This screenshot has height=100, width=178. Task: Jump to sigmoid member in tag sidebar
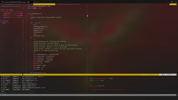pyautogui.click(x=6, y=14)
